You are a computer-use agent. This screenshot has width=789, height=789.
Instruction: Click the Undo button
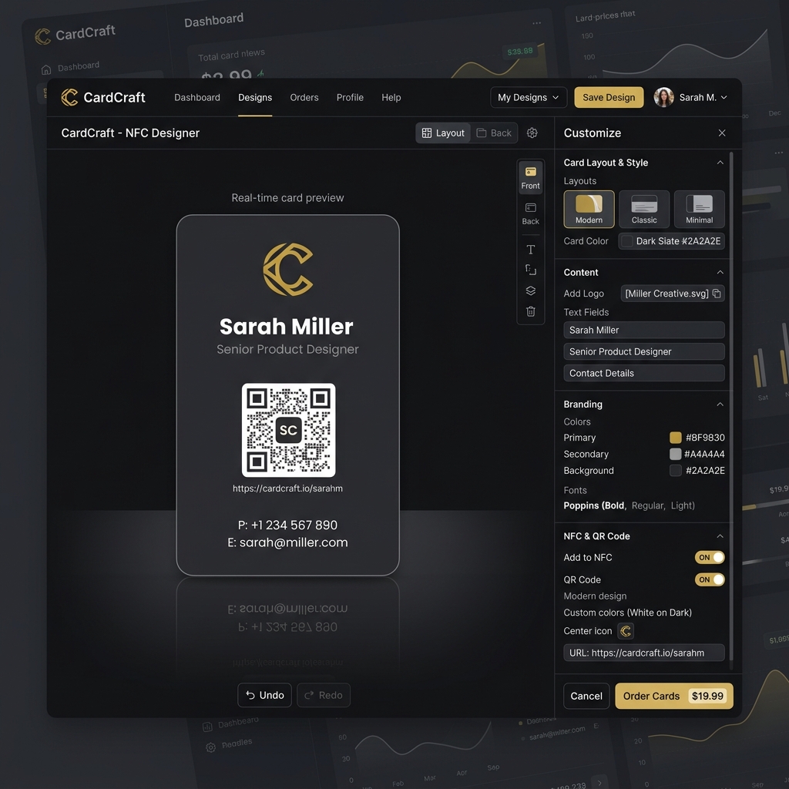click(265, 695)
